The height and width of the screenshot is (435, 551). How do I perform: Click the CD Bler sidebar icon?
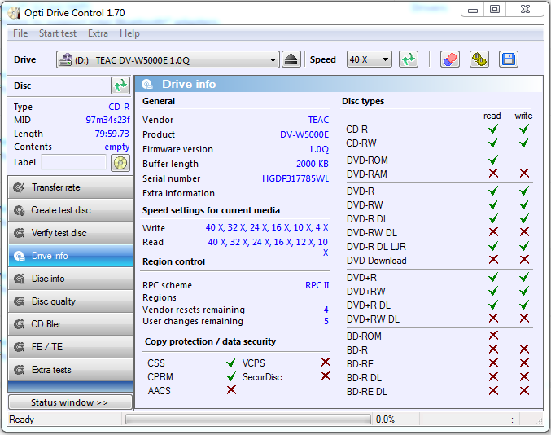tap(19, 324)
